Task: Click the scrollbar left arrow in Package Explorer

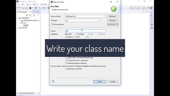Action: (18, 93)
